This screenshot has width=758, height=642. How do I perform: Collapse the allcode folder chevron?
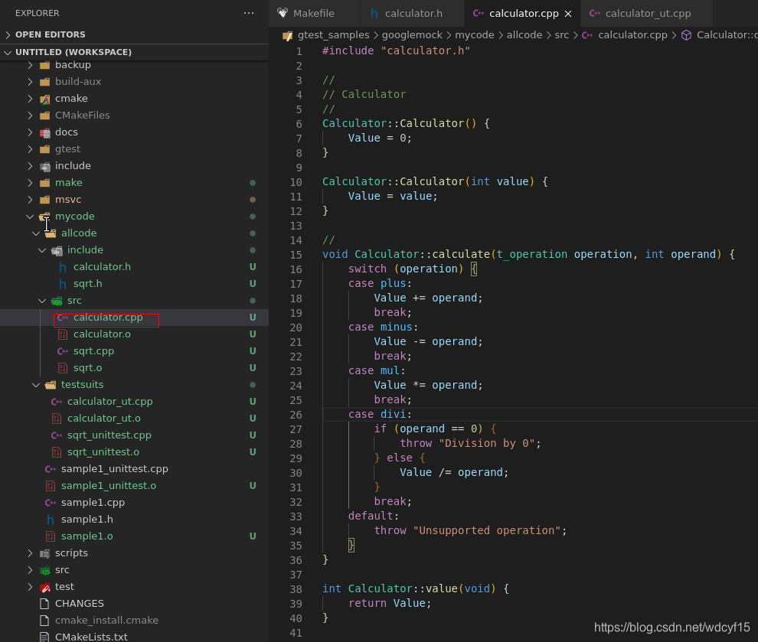coord(36,233)
